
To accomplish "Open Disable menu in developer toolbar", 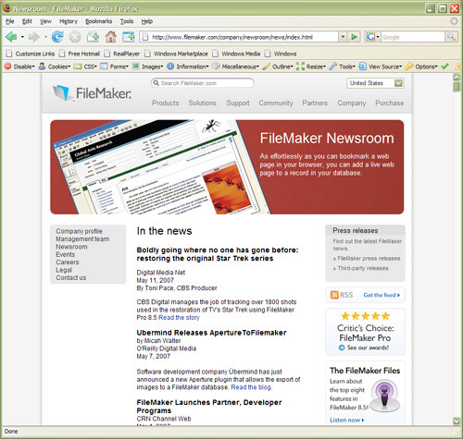I will tap(19, 67).
